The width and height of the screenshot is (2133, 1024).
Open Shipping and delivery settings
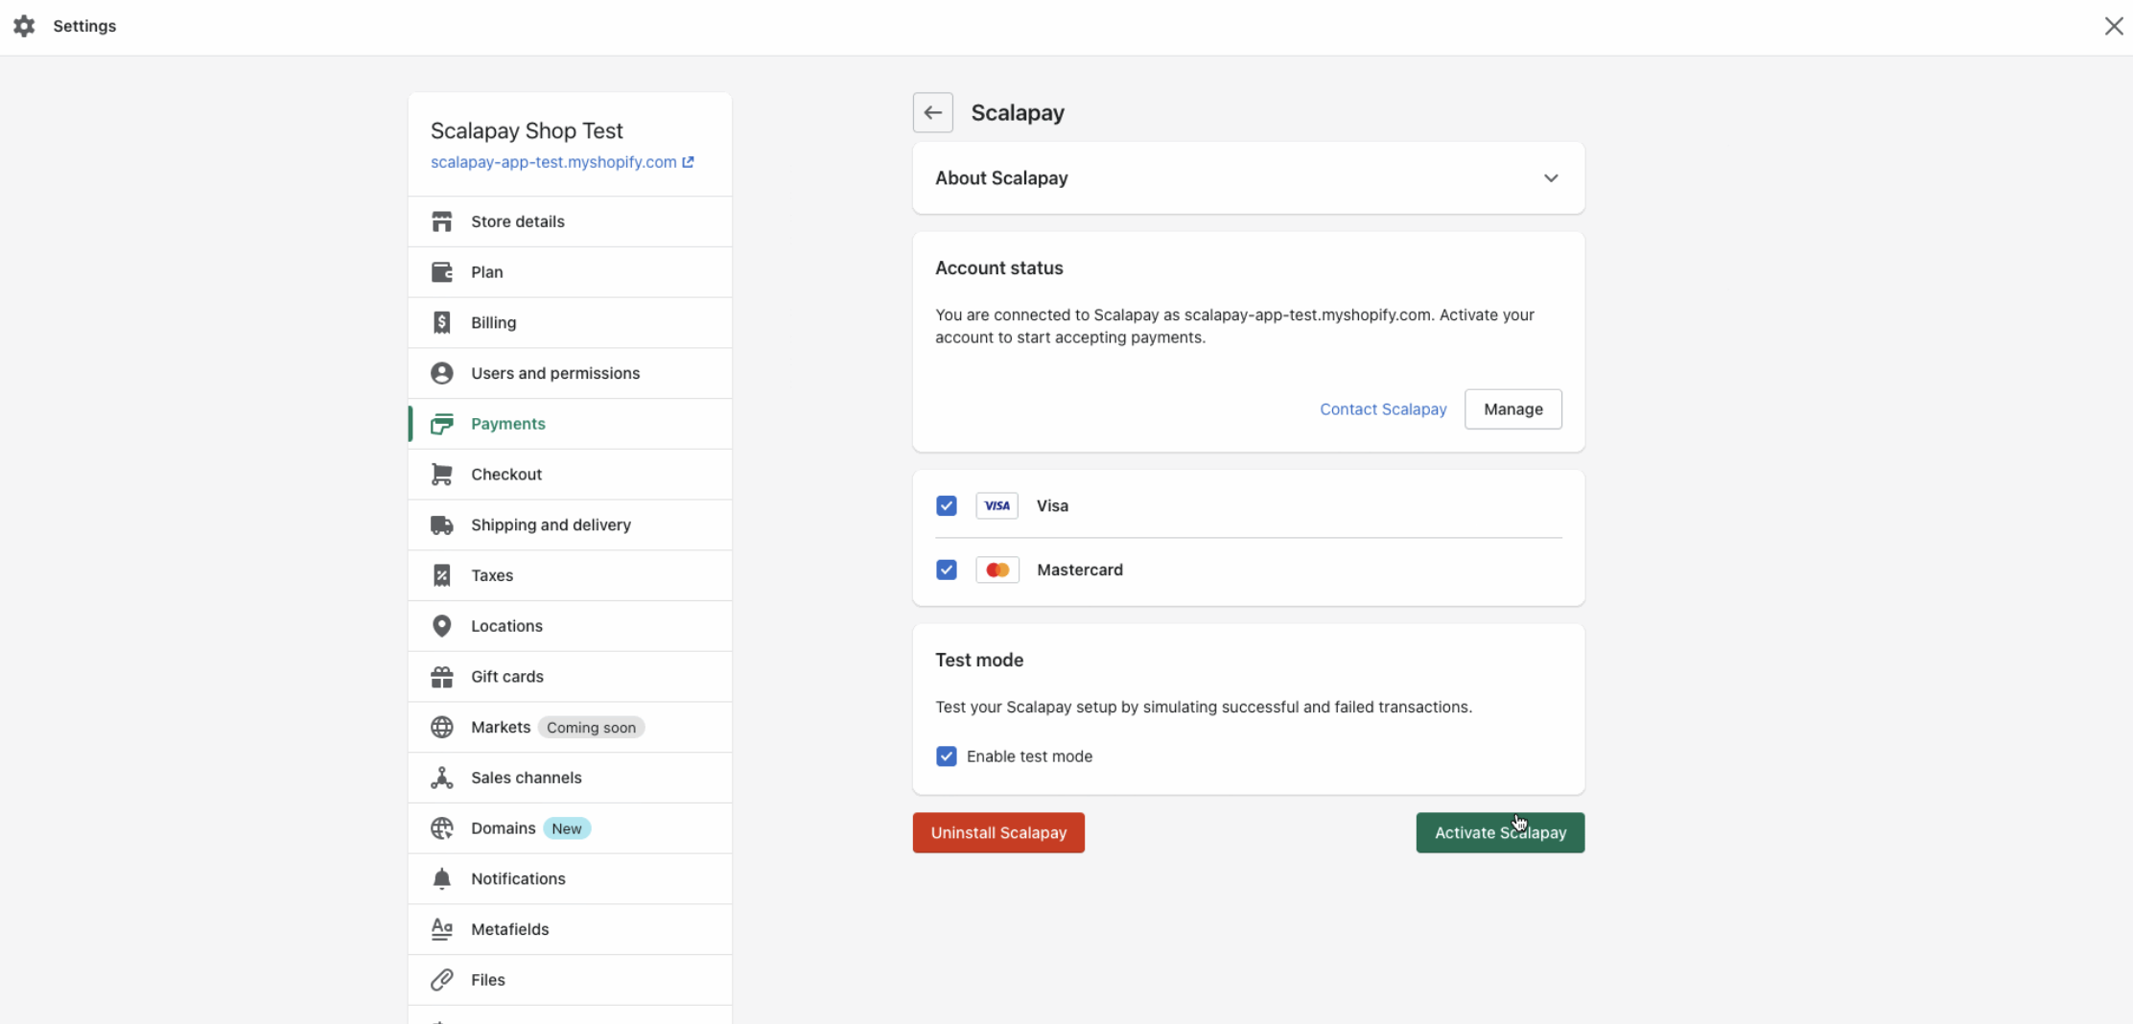(570, 525)
